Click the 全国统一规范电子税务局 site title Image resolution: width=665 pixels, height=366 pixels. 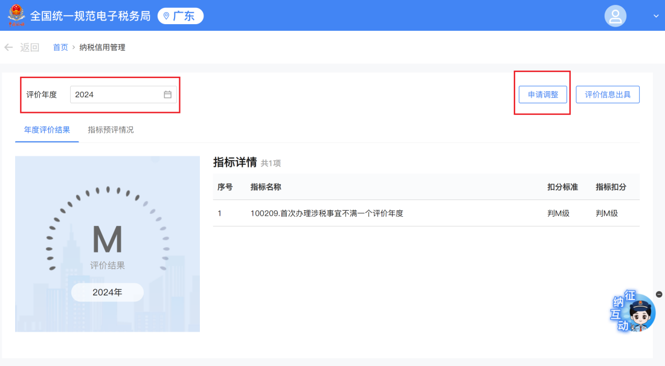[90, 16]
